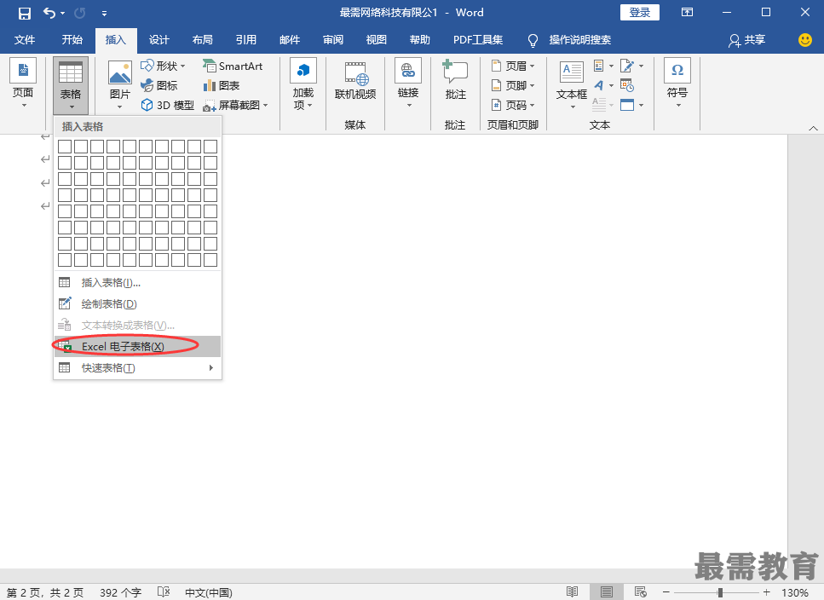Save the document via quick access toolbar
The height and width of the screenshot is (600, 824).
24,13
